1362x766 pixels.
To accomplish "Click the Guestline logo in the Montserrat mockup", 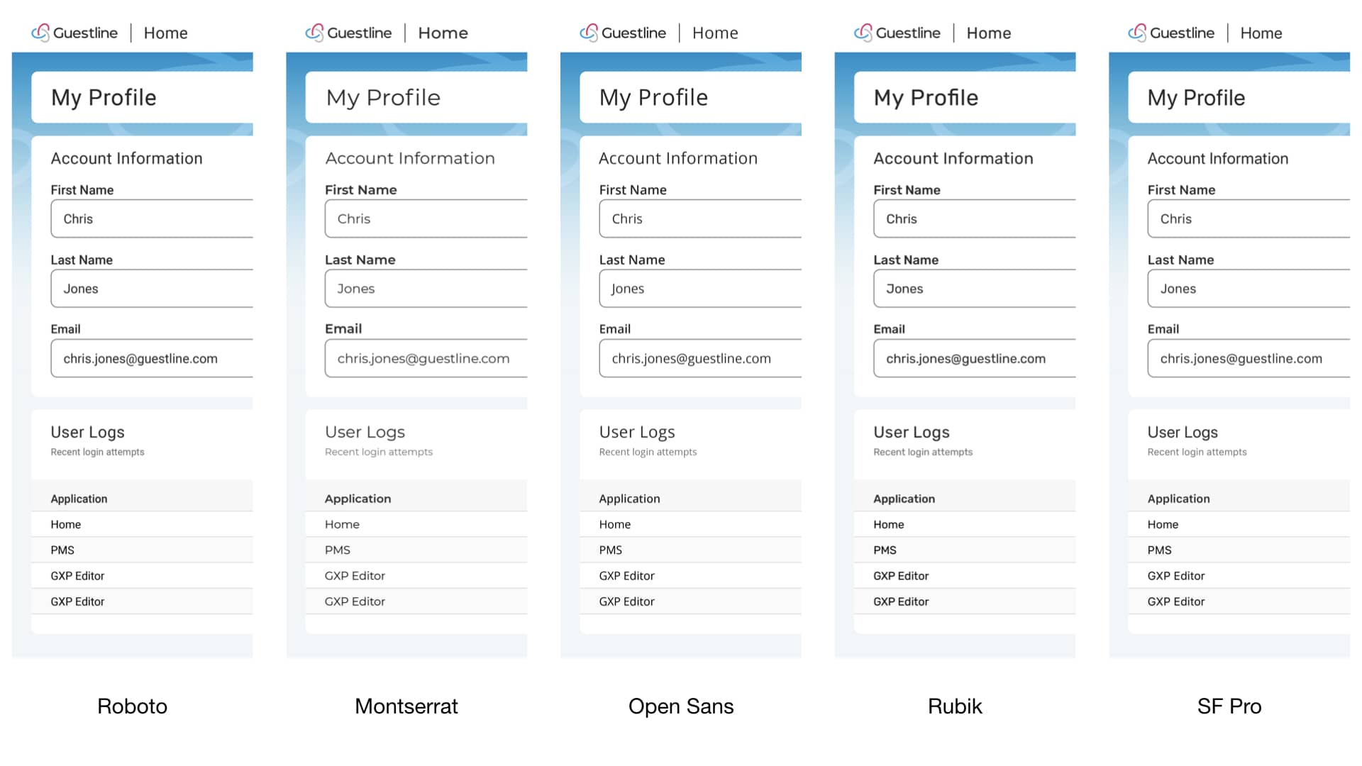I will point(348,33).
